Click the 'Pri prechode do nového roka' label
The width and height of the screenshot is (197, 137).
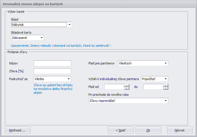[x=108, y=95]
